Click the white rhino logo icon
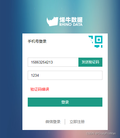 coord(52,21)
